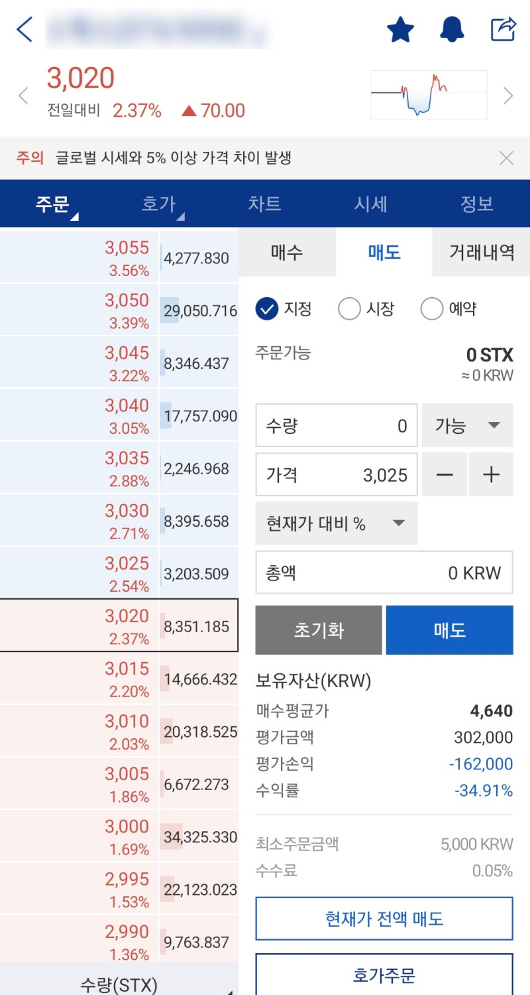The height and width of the screenshot is (995, 530).
Task: Dismiss the global price warning banner
Action: [506, 158]
